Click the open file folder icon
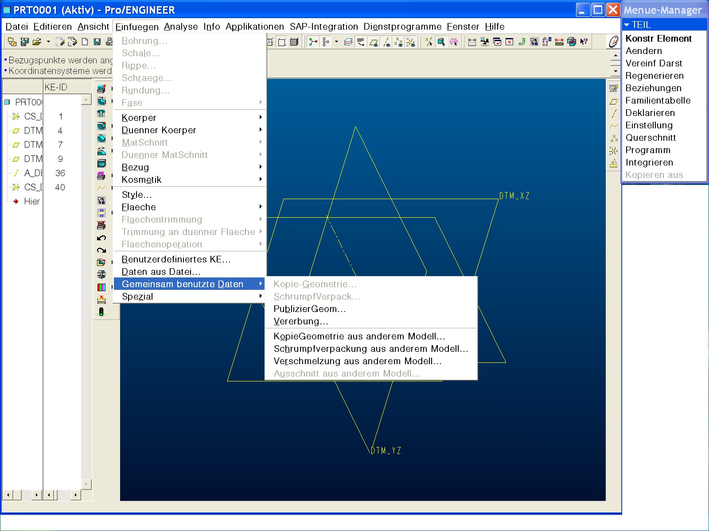This screenshot has height=531, width=709. [37, 42]
